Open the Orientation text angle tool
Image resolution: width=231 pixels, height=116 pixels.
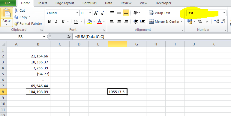135,13
